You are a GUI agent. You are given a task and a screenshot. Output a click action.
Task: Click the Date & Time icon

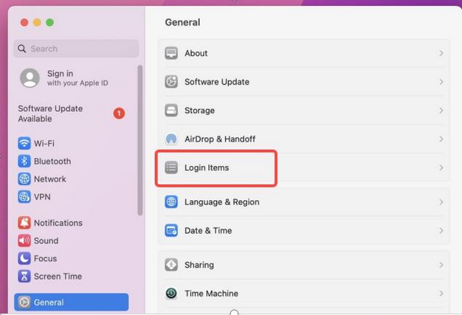coord(171,231)
